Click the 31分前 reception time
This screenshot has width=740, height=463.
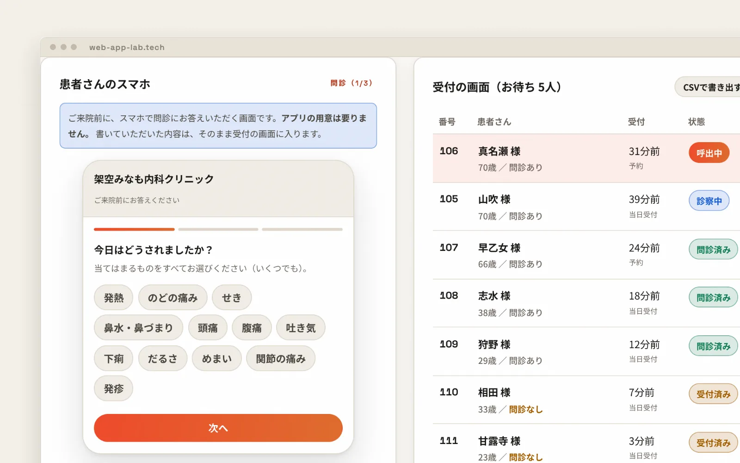(644, 151)
